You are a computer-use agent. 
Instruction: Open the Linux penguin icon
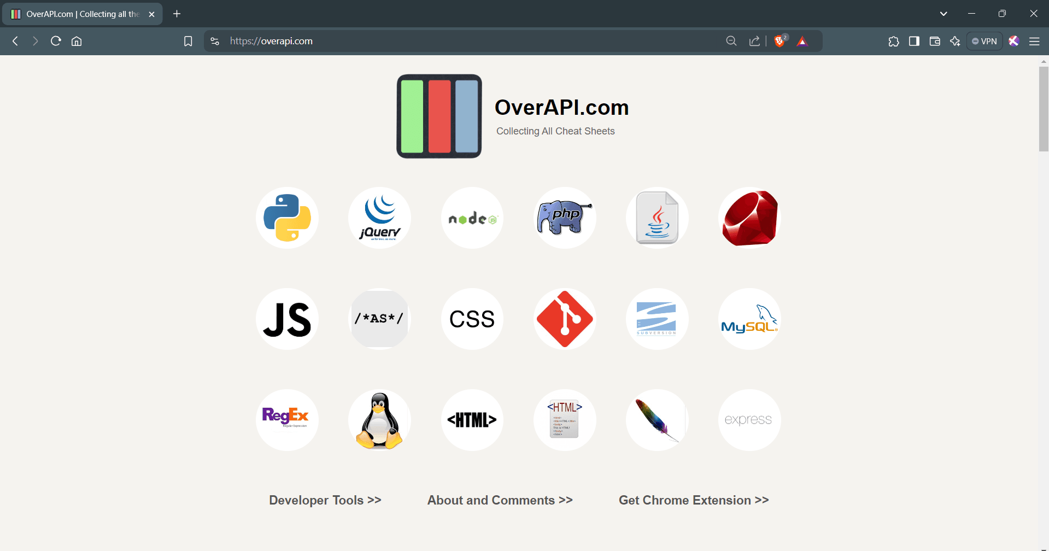tap(379, 420)
